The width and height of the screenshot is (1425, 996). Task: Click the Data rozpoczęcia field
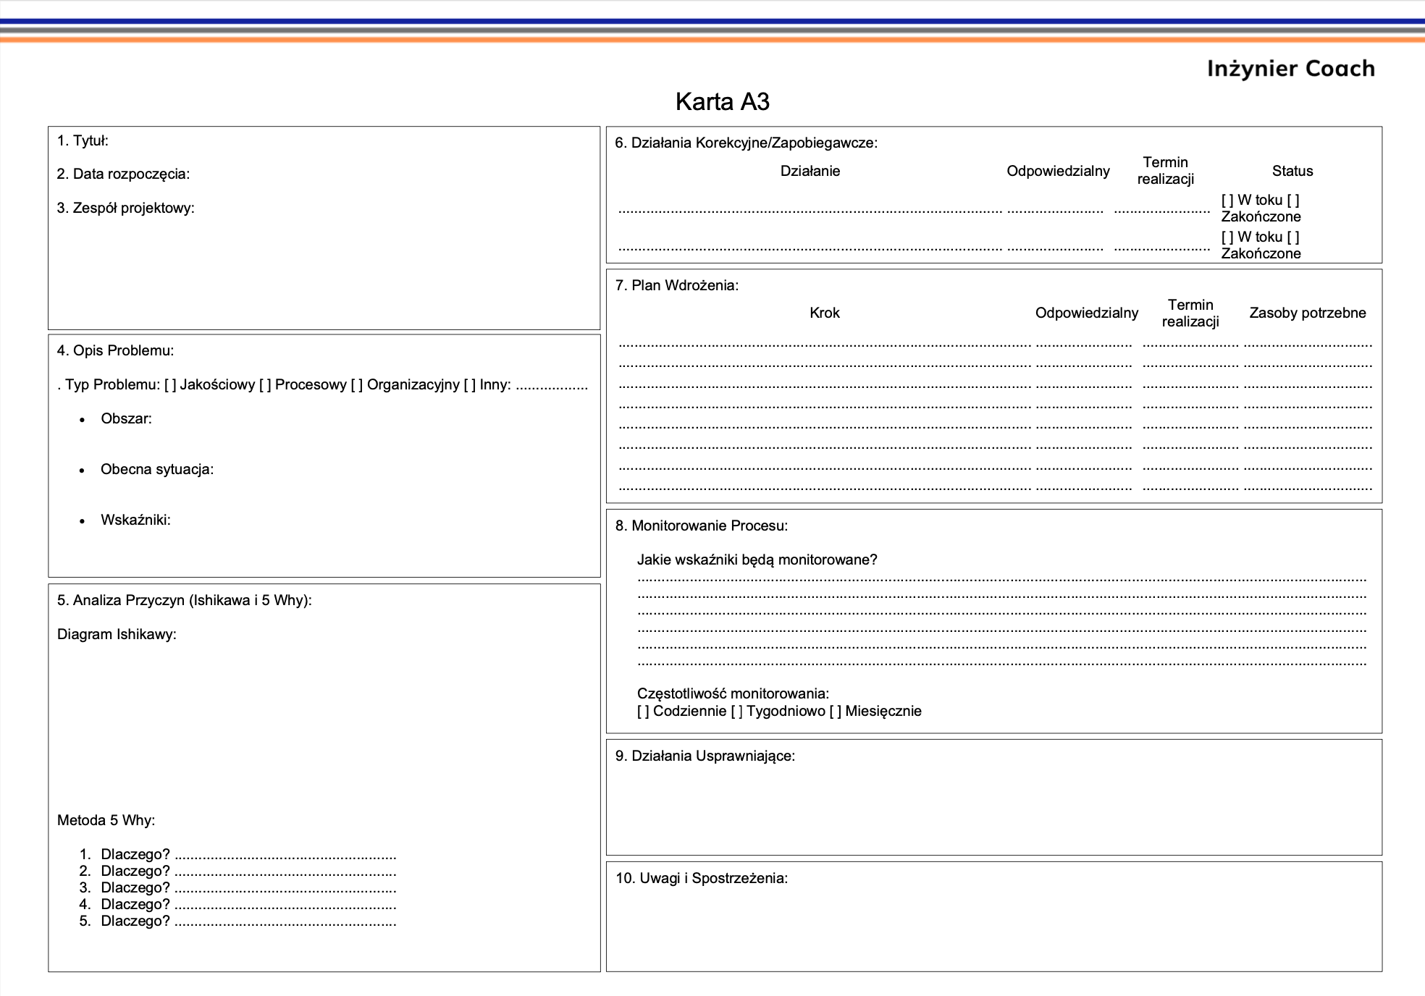point(324,174)
